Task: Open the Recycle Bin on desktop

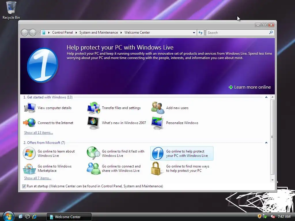Action: [x=11, y=10]
